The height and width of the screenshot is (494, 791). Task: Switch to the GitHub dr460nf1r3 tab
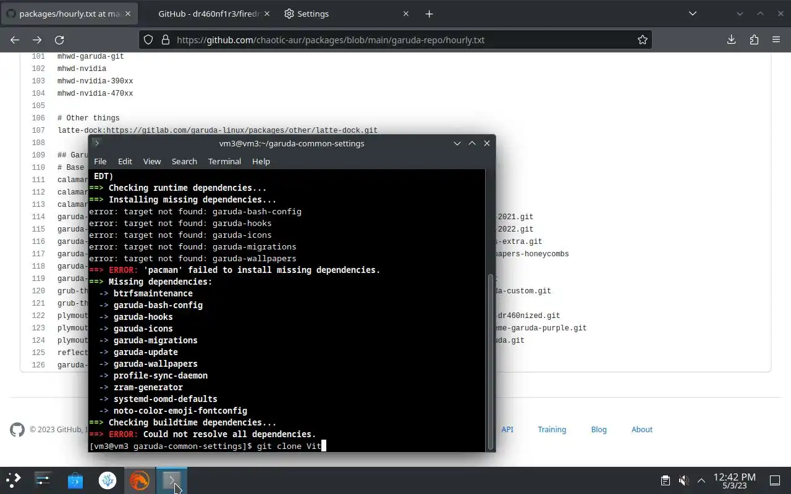coord(208,14)
